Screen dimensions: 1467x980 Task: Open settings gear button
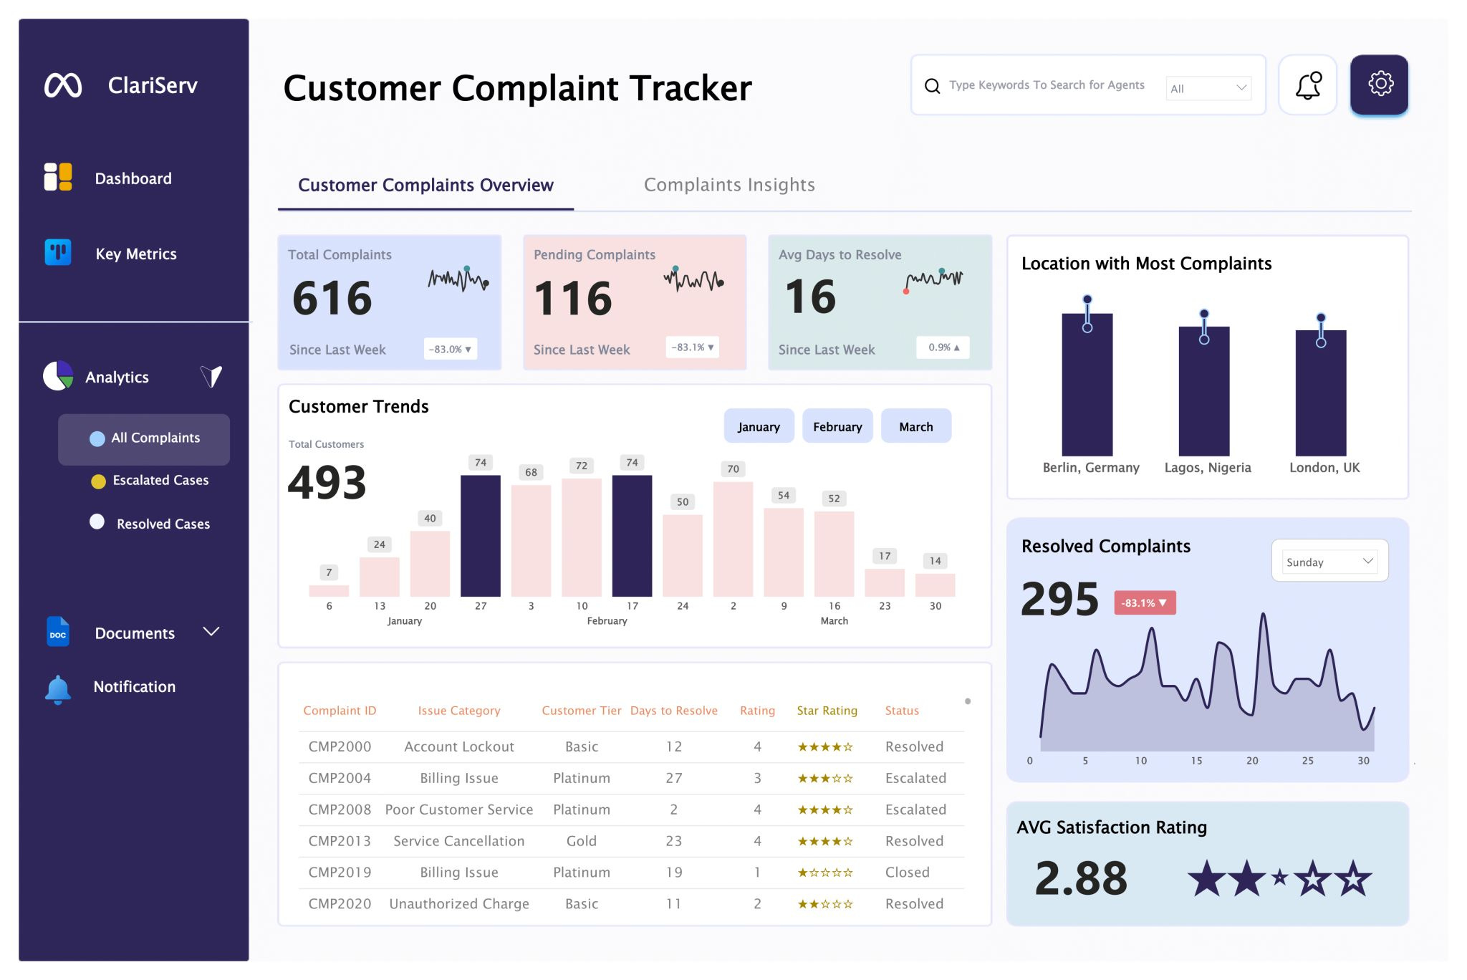[1379, 85]
